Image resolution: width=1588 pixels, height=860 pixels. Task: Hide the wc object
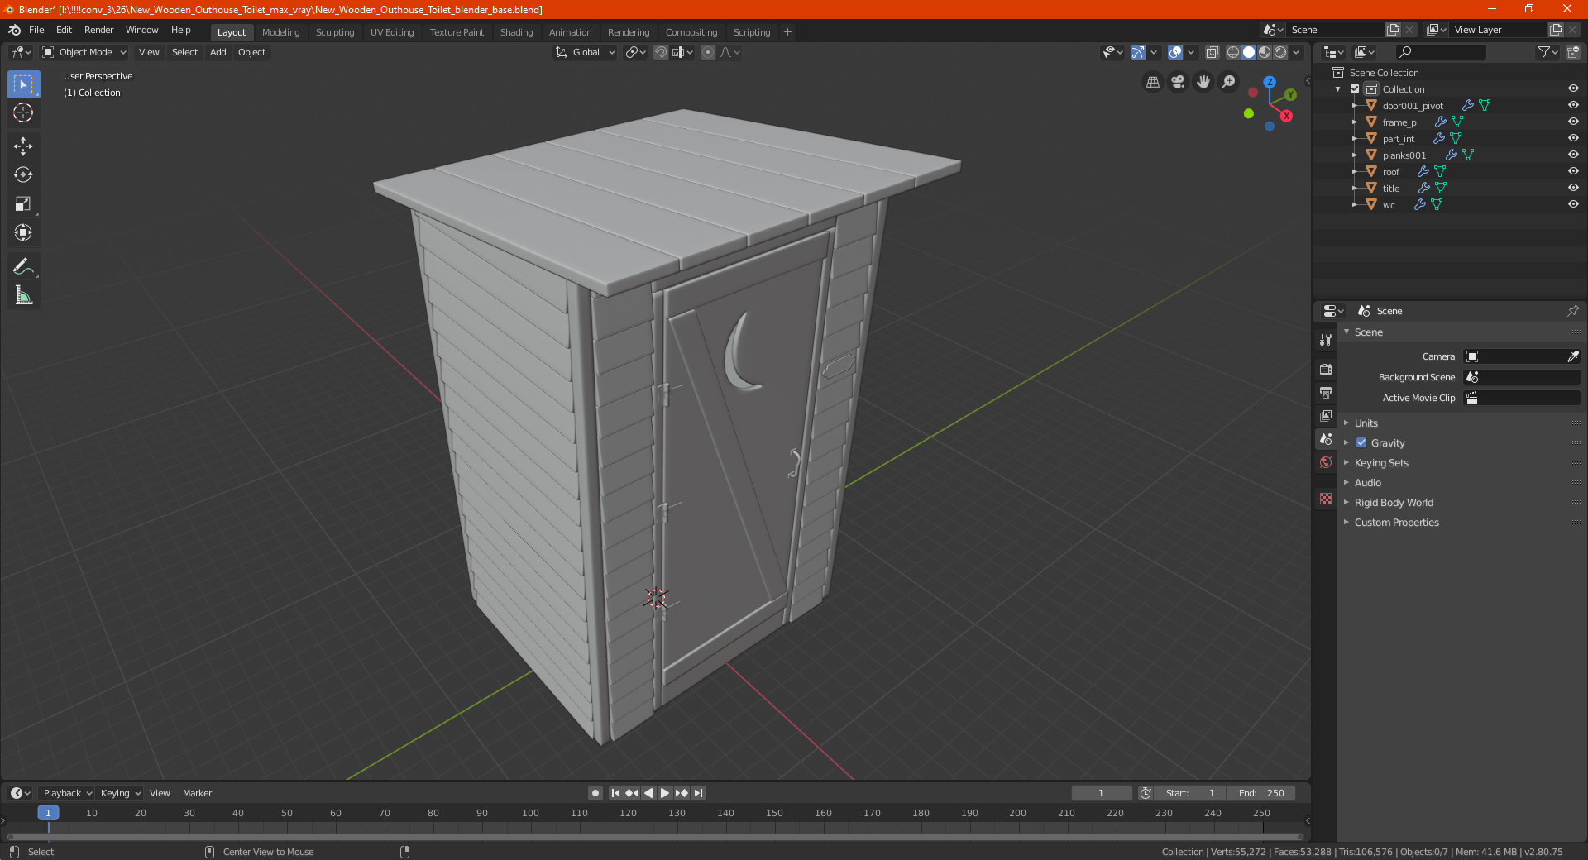coord(1573,204)
